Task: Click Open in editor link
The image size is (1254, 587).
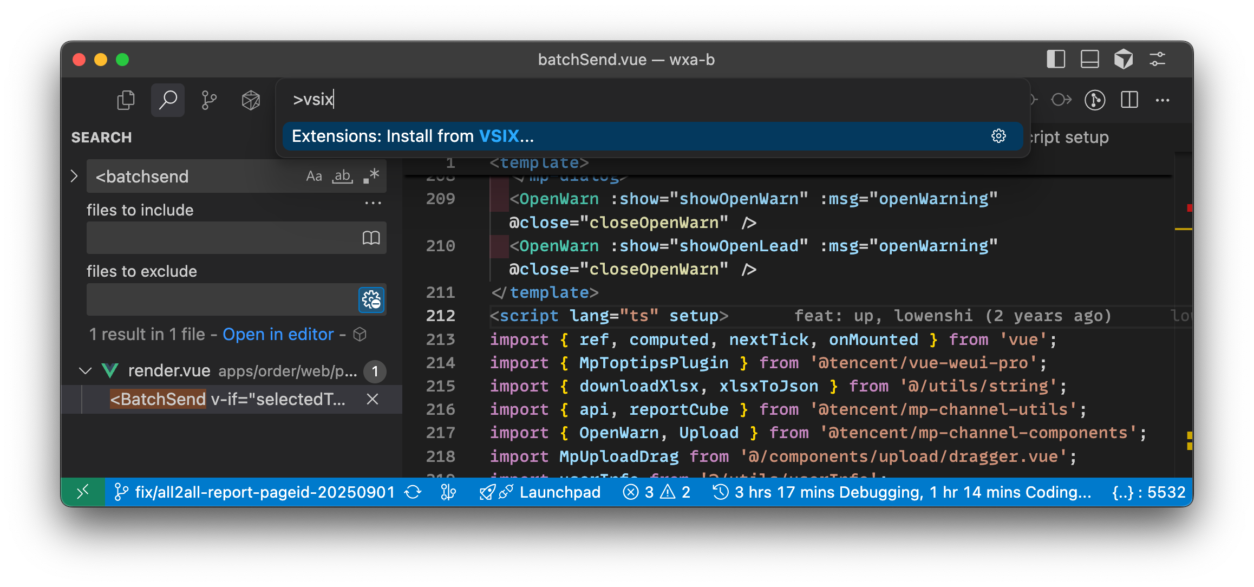Action: point(278,335)
